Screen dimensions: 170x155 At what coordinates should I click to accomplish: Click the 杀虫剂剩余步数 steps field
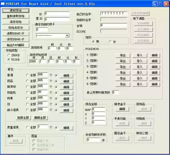click(x=93, y=140)
